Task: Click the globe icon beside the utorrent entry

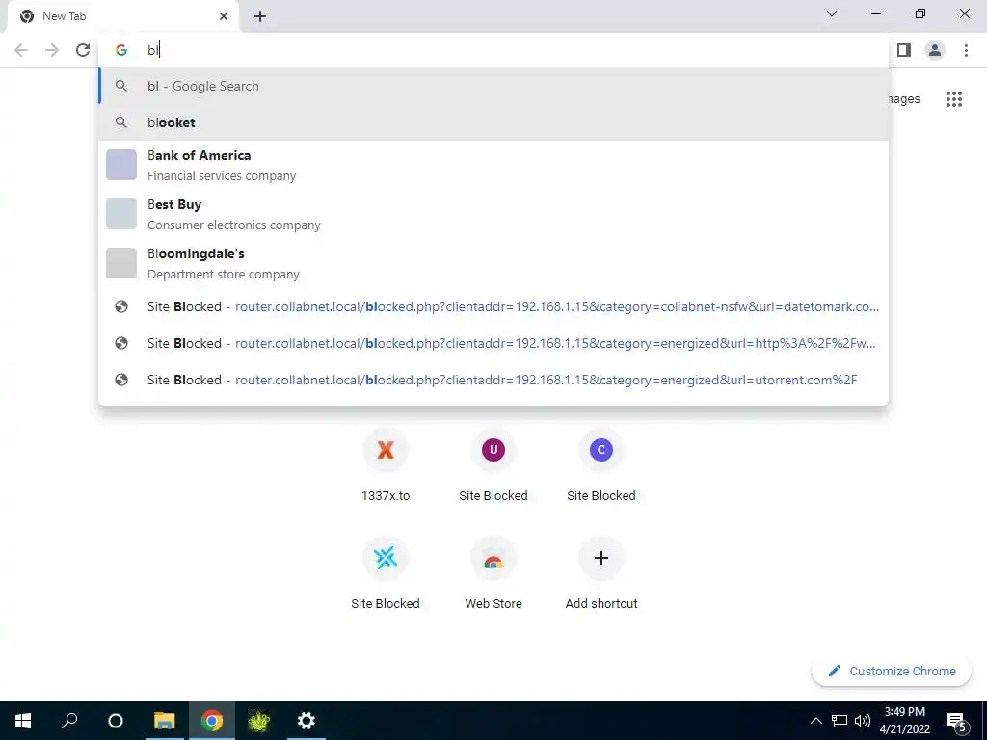Action: [121, 380]
